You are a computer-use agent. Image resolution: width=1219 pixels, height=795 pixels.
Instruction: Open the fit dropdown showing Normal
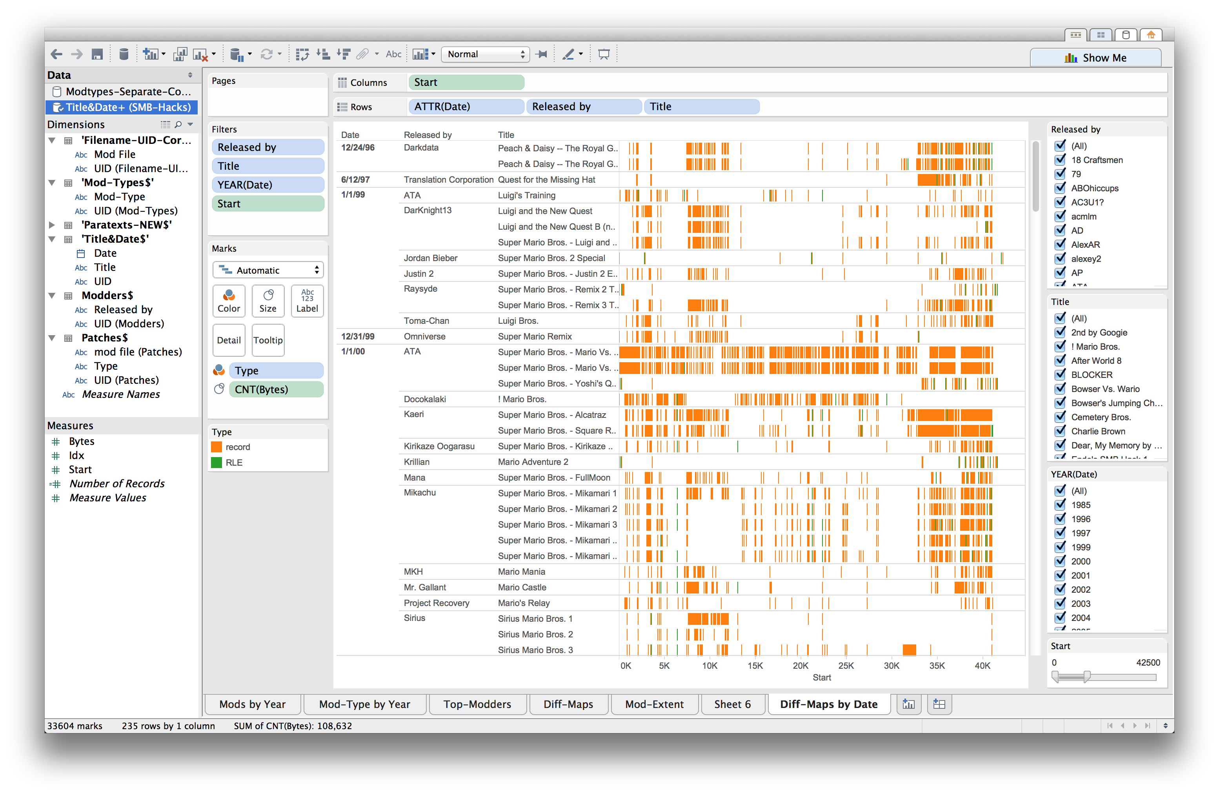tap(485, 54)
